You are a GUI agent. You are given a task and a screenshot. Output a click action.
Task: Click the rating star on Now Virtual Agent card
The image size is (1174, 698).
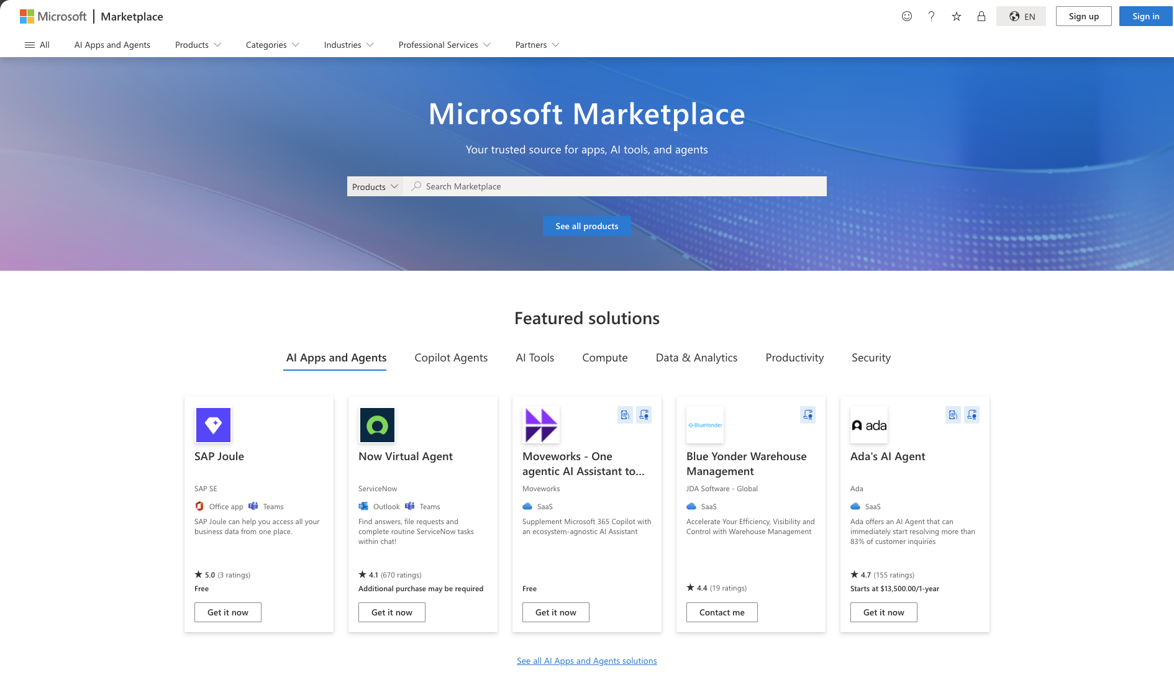click(362, 574)
